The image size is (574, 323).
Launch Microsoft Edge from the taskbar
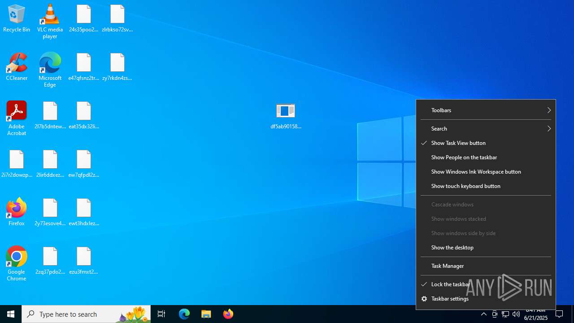(184, 314)
